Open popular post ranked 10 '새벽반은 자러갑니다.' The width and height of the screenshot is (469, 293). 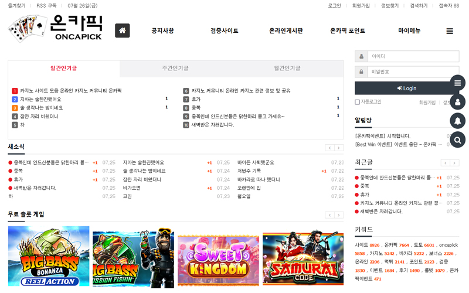click(213, 125)
